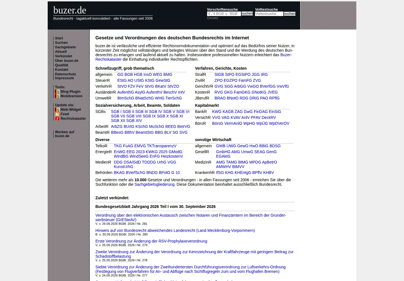Viewport: 404px width, 281px height.
Task: Click suchen next to Vorschriftensuche
Action: point(247,13)
